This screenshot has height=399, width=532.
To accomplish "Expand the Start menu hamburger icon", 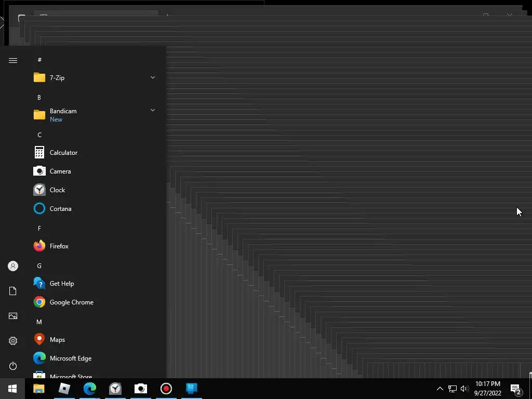I will coord(13,60).
